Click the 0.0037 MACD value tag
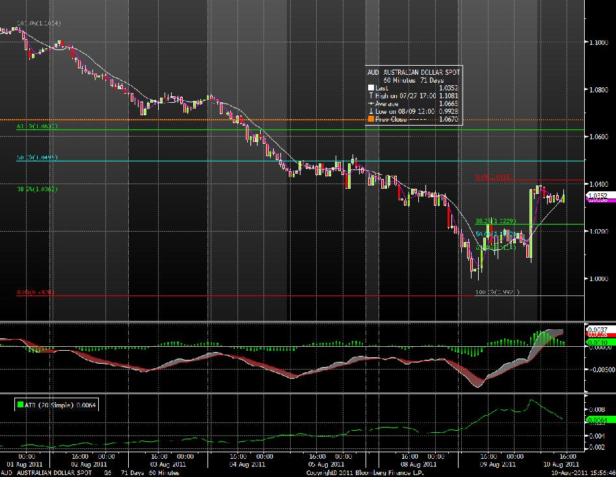Viewport: 616px width, 477px height. click(x=598, y=329)
